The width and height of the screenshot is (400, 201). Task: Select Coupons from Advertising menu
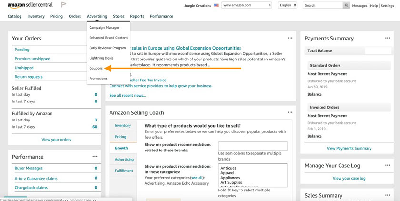tap(96, 68)
